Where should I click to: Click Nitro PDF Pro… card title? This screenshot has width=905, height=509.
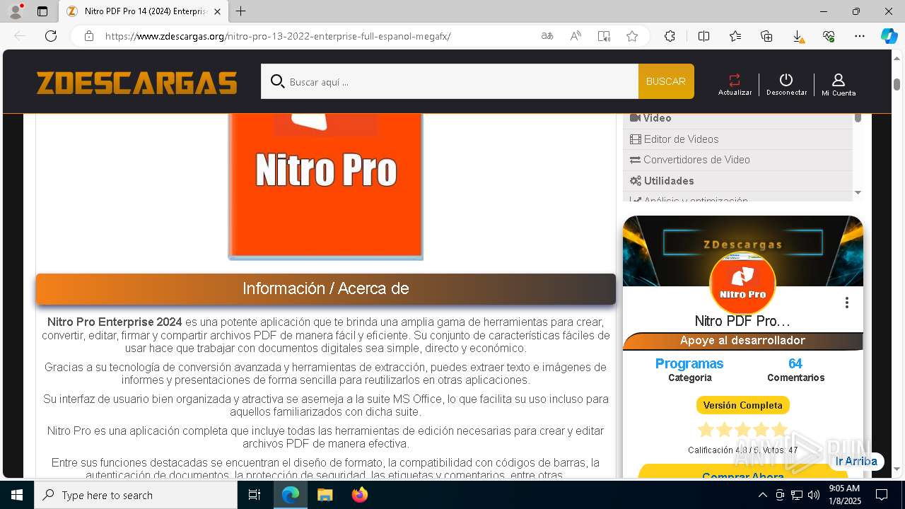[x=742, y=321]
